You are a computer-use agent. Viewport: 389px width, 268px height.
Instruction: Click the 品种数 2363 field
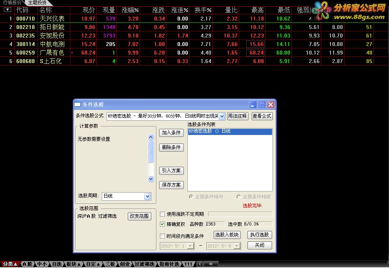(215, 224)
